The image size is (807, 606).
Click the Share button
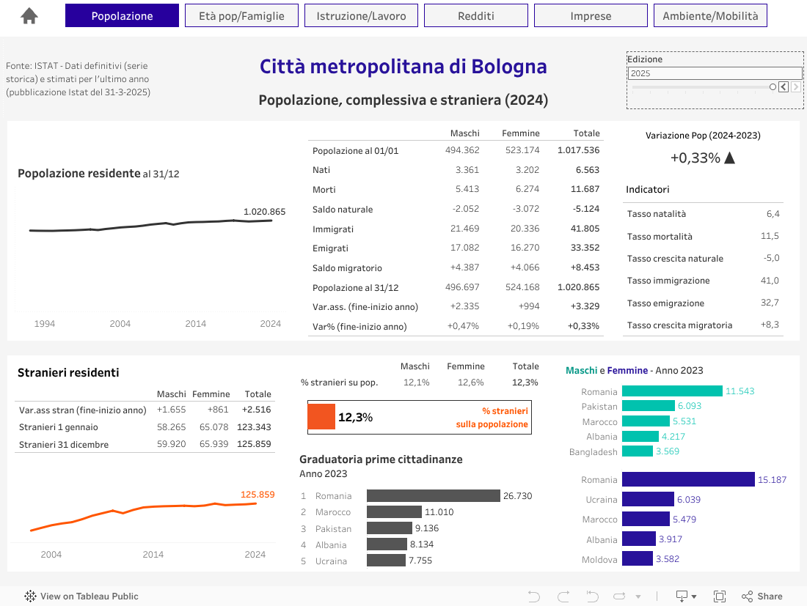[x=762, y=596]
